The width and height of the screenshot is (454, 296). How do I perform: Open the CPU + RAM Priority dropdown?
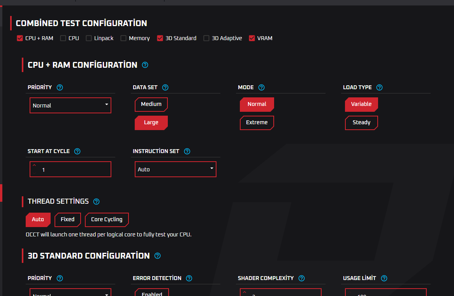pos(70,106)
